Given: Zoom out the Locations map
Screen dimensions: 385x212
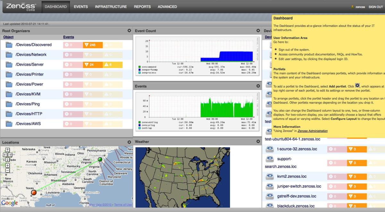Looking at the screenshot, I should (8, 171).
